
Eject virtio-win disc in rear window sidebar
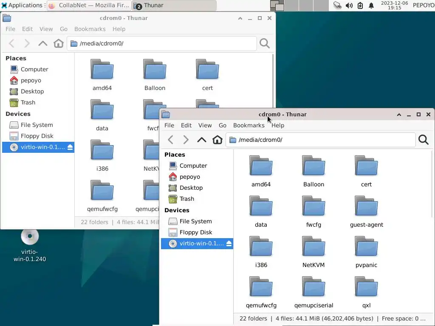70,147
